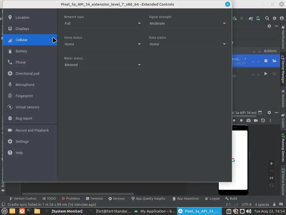Click the Running Devices panel gear icon

269,113
